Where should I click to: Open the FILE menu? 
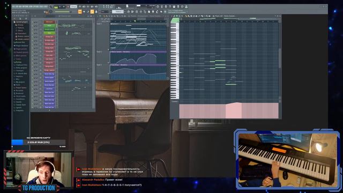[13, 6]
